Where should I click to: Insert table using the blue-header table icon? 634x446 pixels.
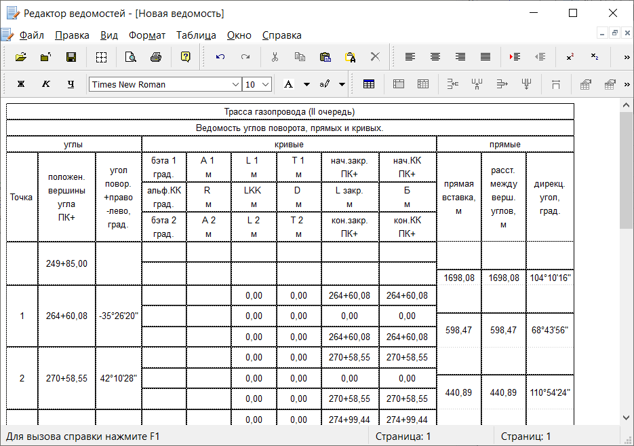(369, 84)
